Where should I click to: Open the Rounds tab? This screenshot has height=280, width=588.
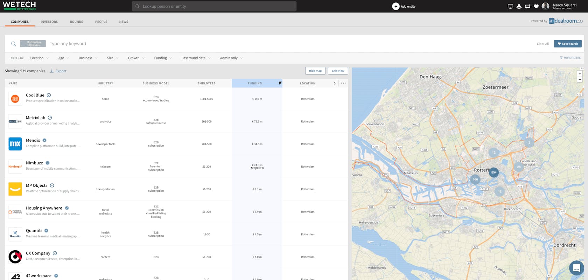76,22
